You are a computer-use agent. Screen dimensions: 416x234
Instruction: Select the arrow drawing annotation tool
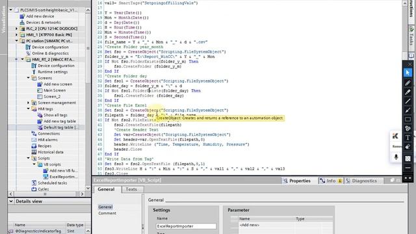point(408,110)
